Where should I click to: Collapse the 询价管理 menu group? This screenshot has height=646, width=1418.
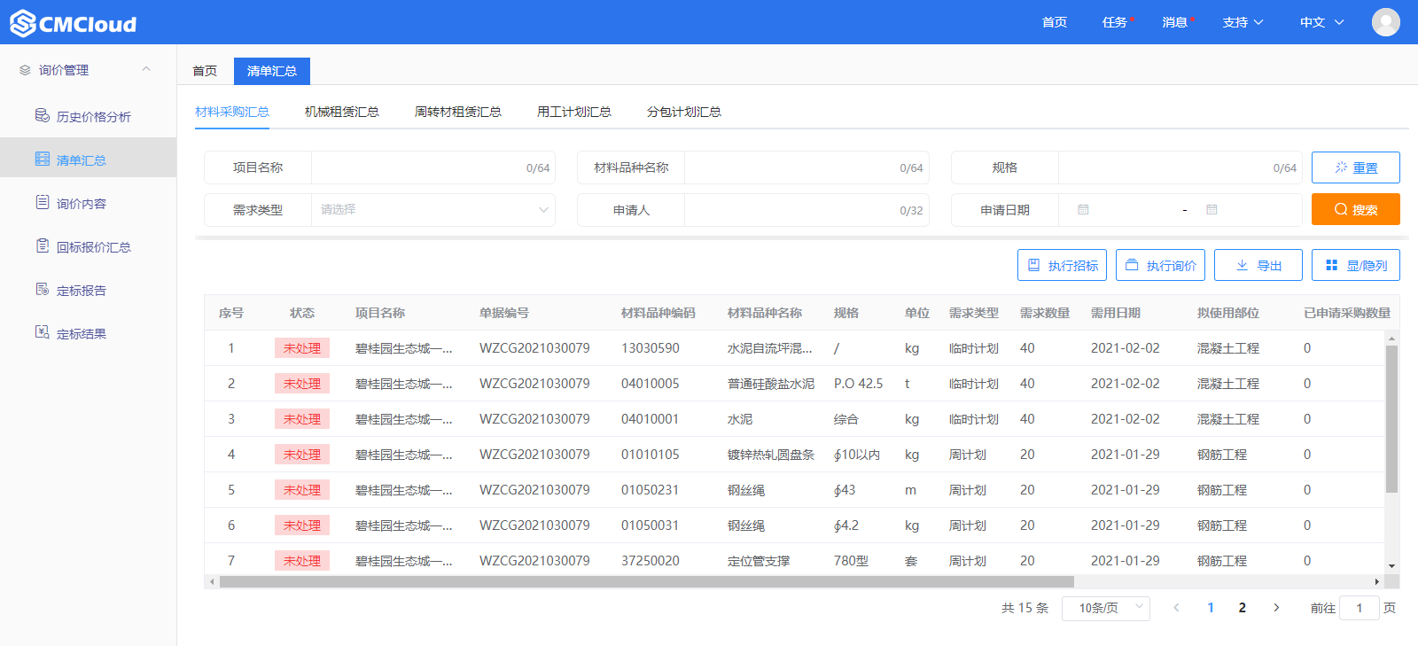[146, 69]
